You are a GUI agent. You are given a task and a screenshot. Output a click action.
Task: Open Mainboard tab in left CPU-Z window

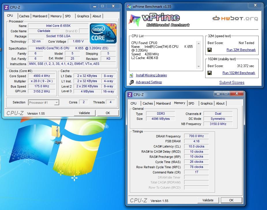point(40,16)
